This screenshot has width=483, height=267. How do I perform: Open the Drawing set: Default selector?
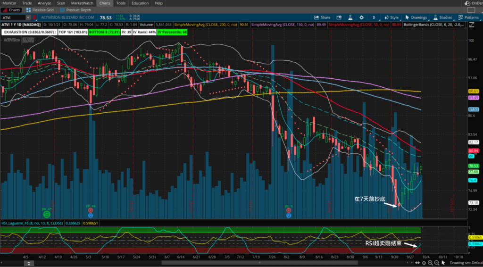click(466, 263)
